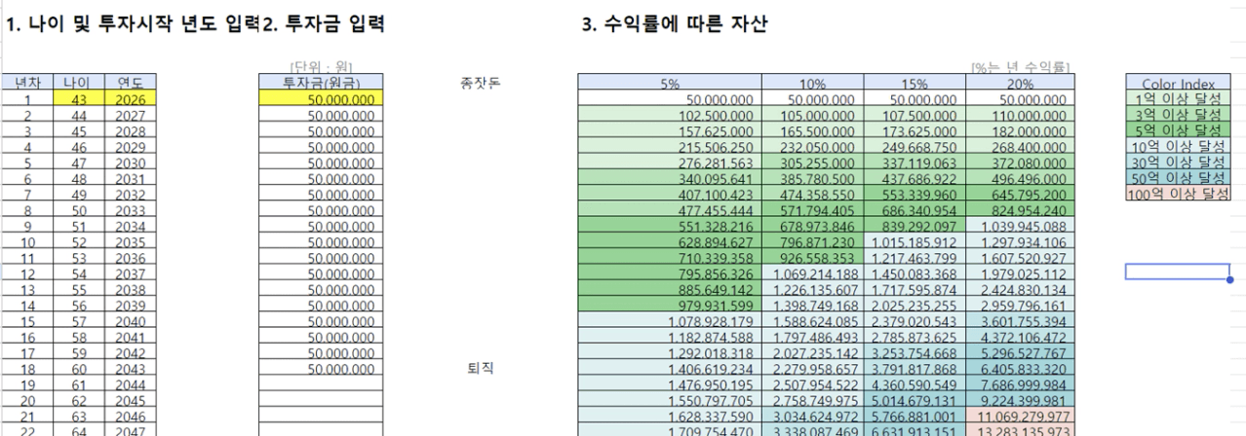Select the value '105.000.000'
The width and height of the screenshot is (1246, 436).
click(812, 115)
